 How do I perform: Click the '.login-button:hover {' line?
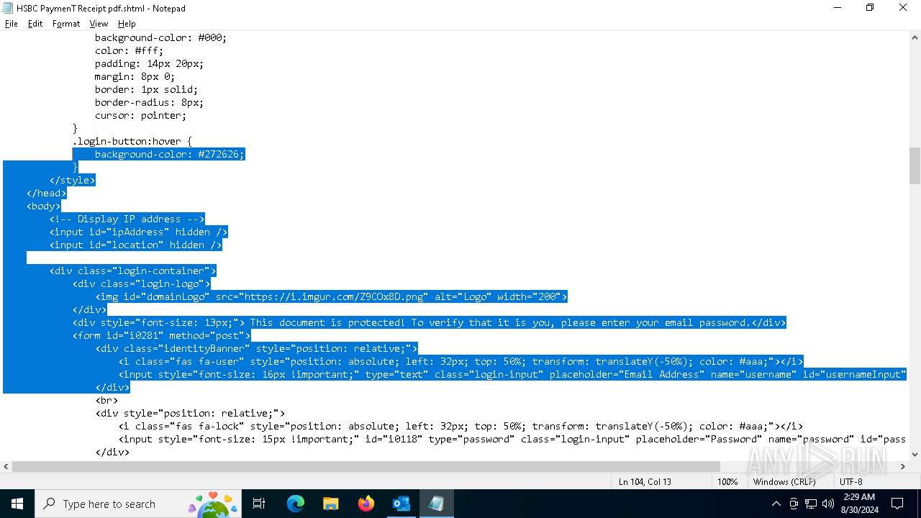[132, 141]
